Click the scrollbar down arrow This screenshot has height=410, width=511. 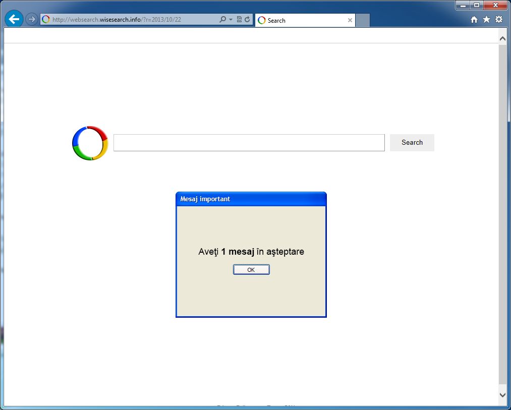(503, 395)
